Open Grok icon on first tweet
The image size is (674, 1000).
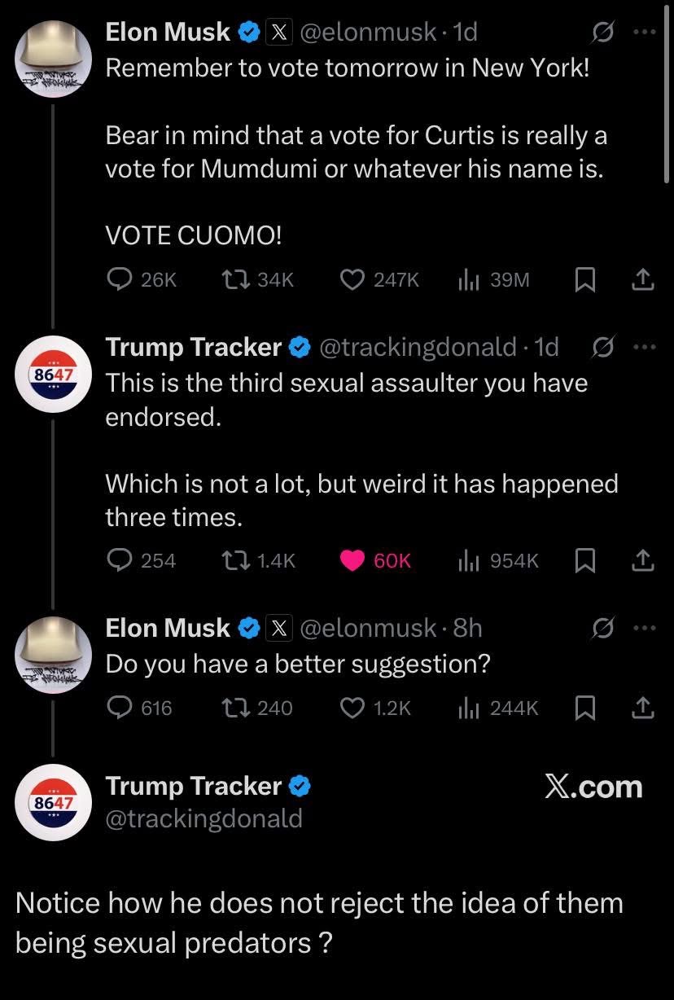pos(602,33)
